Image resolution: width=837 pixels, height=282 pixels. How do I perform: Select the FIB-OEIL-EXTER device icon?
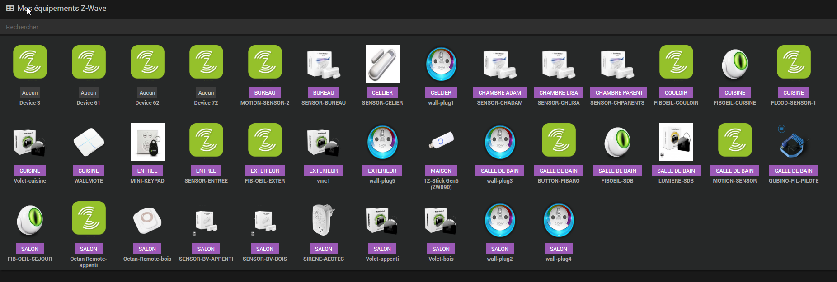(x=265, y=140)
